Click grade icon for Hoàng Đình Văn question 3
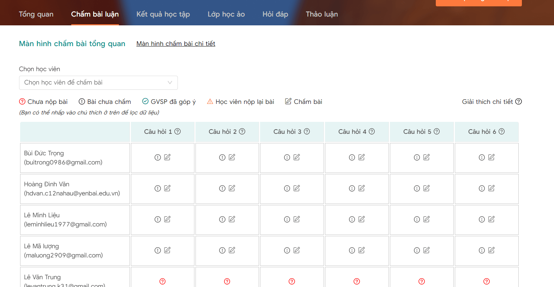 click(x=297, y=188)
